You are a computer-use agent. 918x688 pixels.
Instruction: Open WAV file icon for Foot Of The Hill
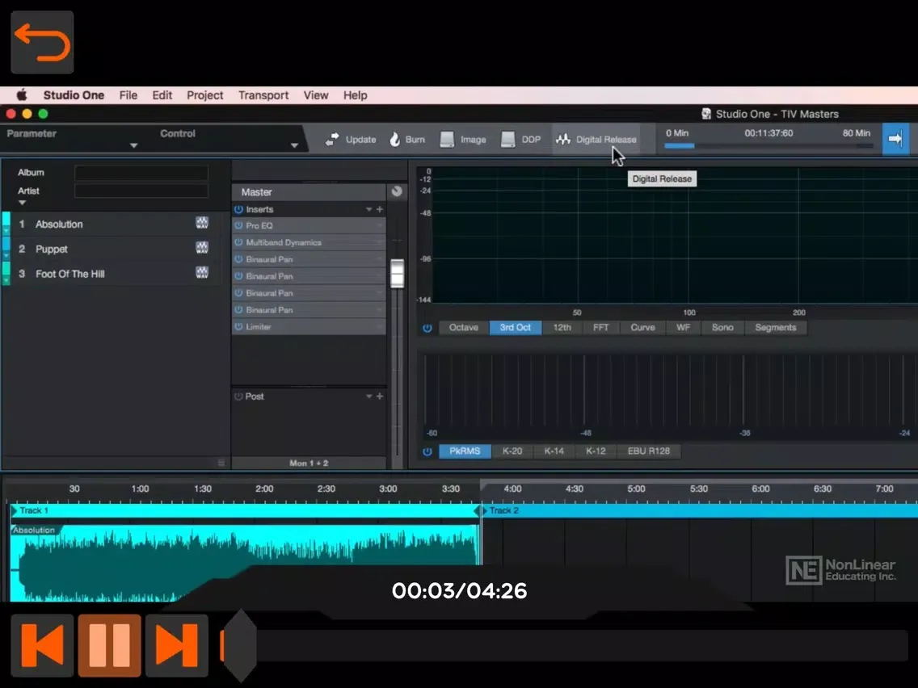tap(202, 273)
